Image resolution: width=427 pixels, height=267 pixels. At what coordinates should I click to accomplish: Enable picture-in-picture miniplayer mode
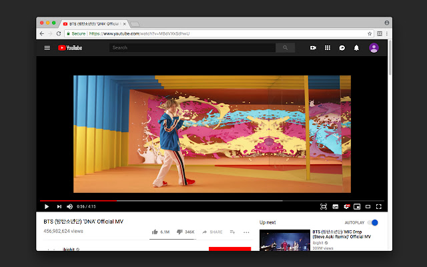(357, 207)
